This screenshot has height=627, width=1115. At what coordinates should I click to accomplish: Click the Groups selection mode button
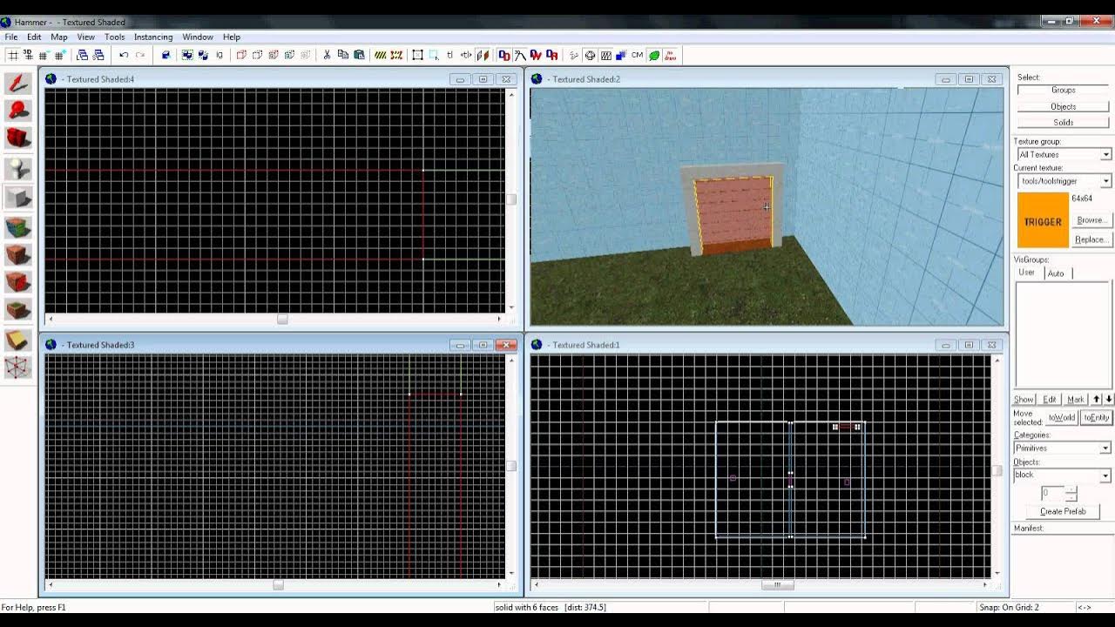pyautogui.click(x=1063, y=90)
